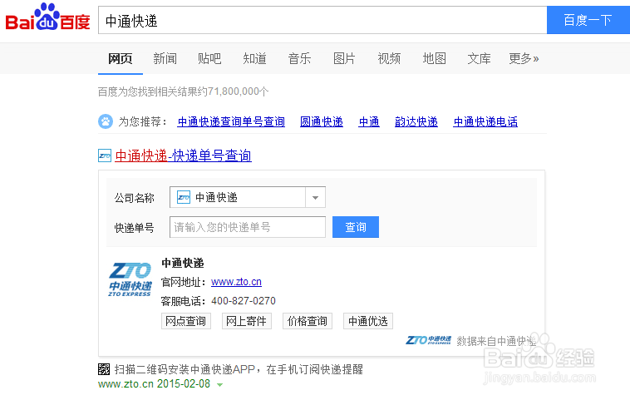Click the 网上寄件 button

coord(247,321)
